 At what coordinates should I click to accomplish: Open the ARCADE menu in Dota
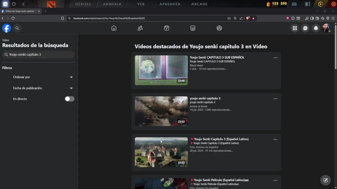199,4
